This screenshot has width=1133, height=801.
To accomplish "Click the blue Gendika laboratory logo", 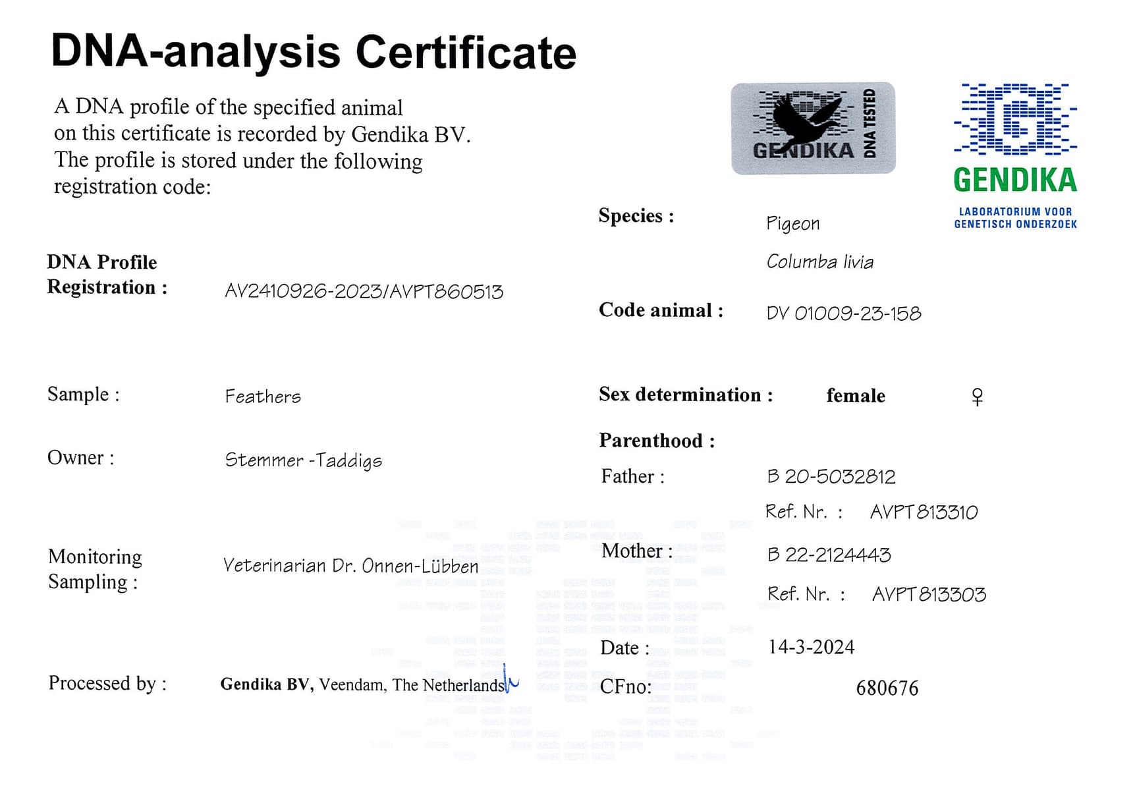I will click(1015, 138).
